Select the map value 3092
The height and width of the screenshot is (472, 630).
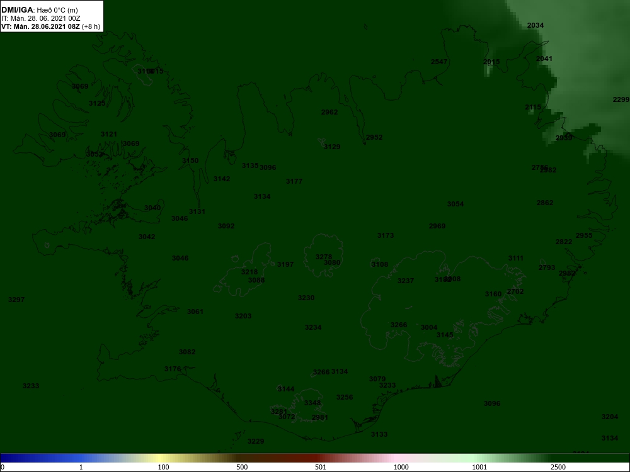pos(226,226)
